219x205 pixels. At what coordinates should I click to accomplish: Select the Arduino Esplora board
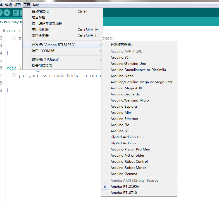(x=139, y=106)
